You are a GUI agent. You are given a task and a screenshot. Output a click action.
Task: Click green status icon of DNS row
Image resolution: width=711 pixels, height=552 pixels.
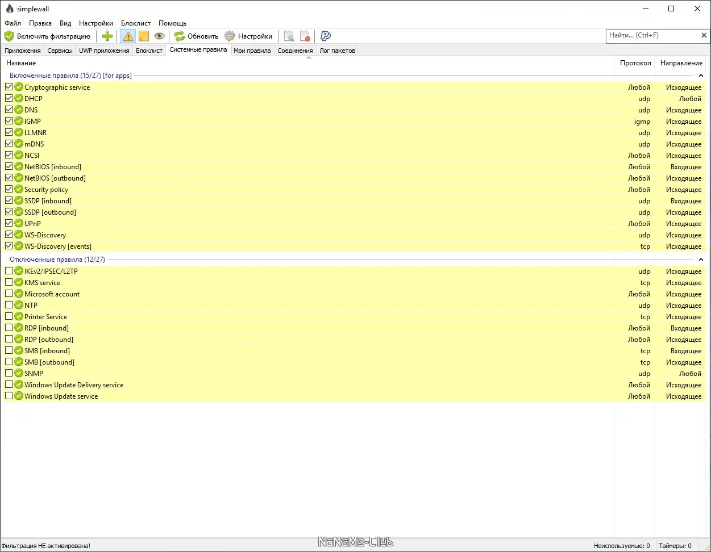pos(19,110)
